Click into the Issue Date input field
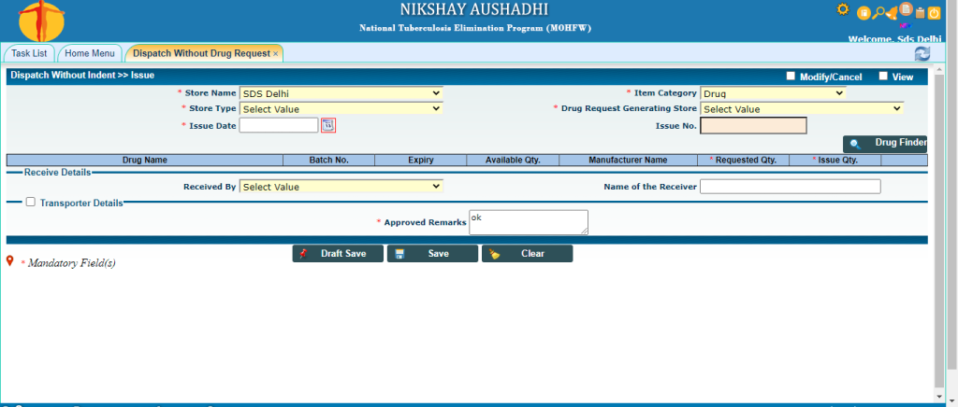958x407 pixels. pyautogui.click(x=279, y=125)
